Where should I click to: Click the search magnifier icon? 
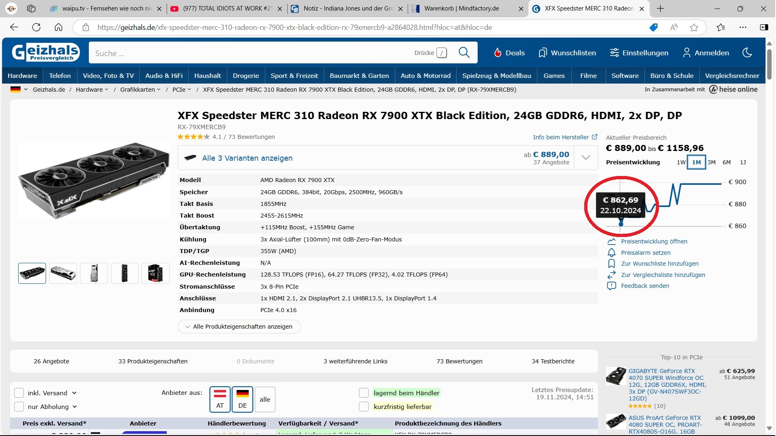(x=464, y=52)
